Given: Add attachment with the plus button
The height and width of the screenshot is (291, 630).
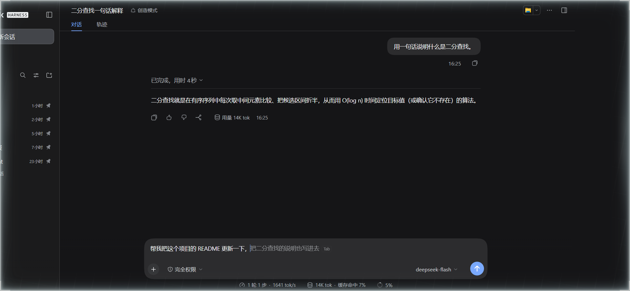Looking at the screenshot, I should coord(153,269).
